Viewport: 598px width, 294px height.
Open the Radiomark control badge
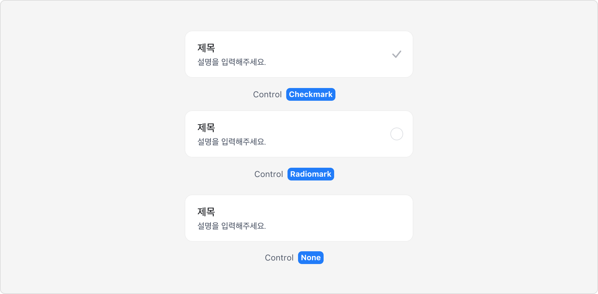pos(310,174)
